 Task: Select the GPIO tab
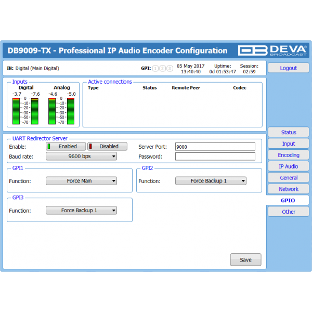point(288,200)
